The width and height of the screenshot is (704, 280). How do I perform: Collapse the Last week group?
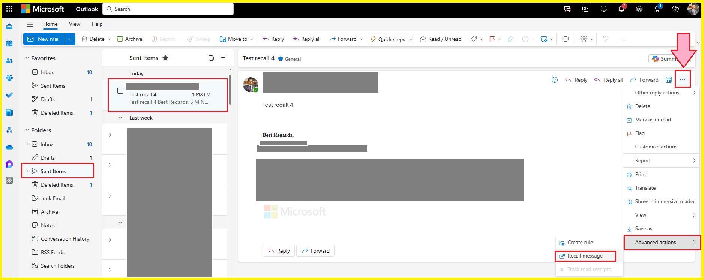click(120, 118)
